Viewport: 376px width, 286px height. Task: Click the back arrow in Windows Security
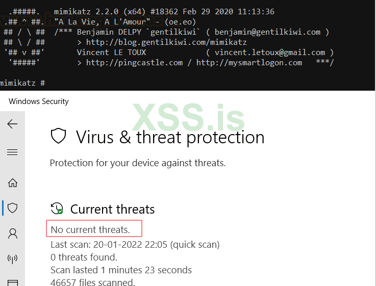pos(12,124)
